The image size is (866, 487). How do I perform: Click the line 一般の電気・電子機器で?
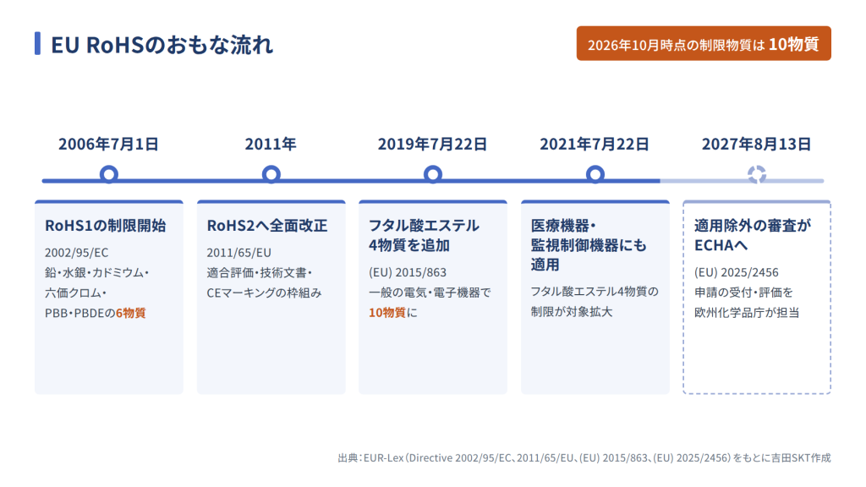pyautogui.click(x=430, y=293)
